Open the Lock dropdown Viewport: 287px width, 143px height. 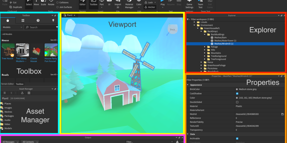(x=155, y=3)
